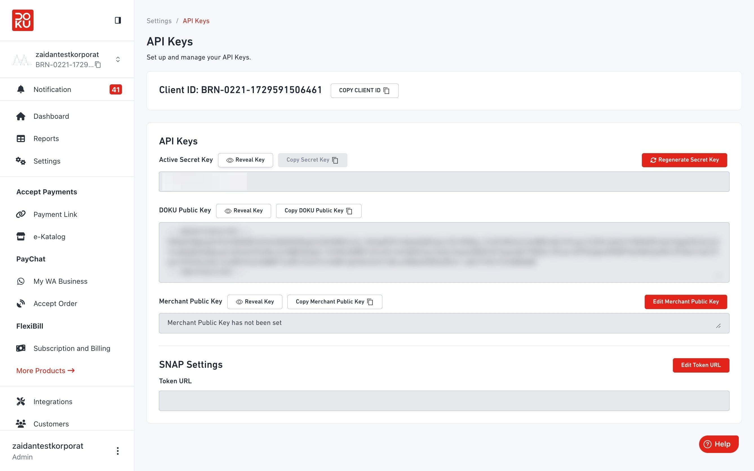Go to the Reports menu item

click(x=46, y=139)
